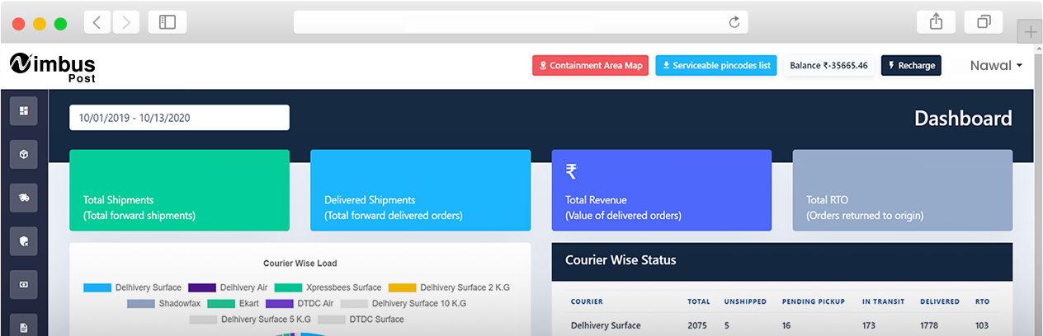Click the UNSHIPPED column header
Screen dimensions: 1043x336
(x=745, y=302)
